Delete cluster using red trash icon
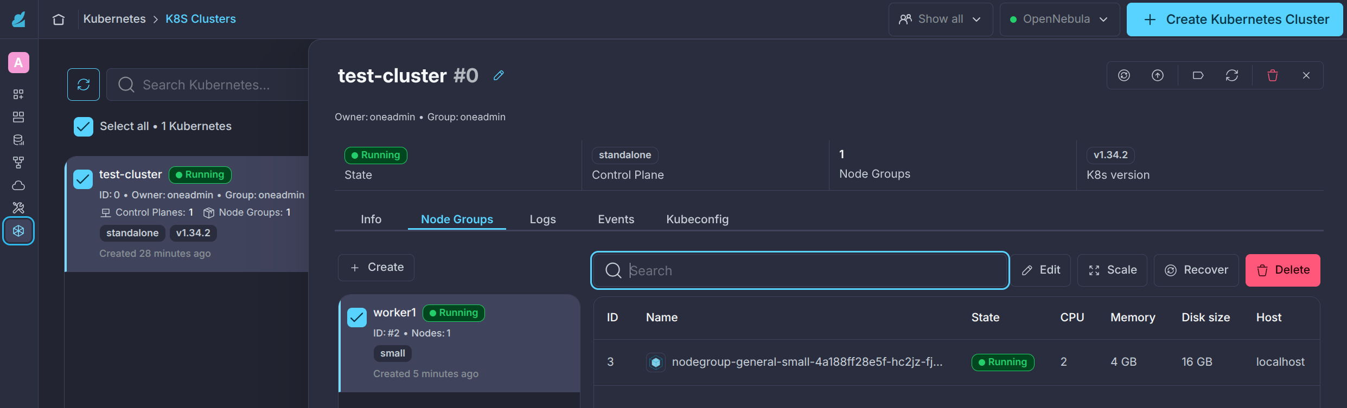The width and height of the screenshot is (1347, 408). pyautogui.click(x=1273, y=75)
